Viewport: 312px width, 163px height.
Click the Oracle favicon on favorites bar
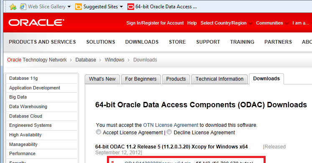pos(131,7)
